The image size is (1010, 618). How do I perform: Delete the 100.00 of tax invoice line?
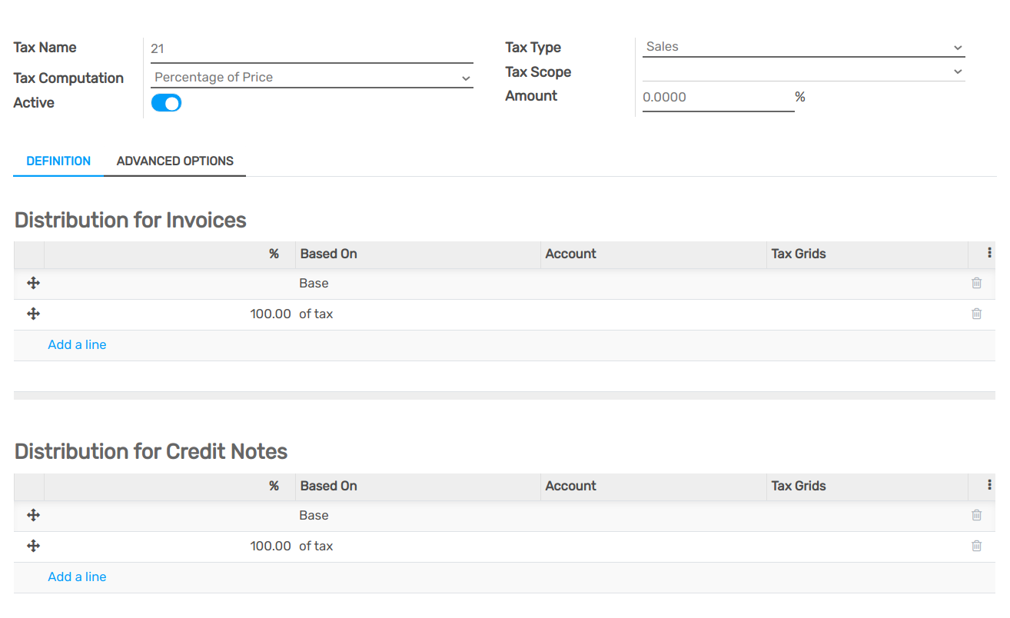click(x=976, y=314)
